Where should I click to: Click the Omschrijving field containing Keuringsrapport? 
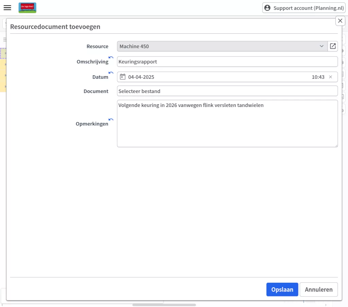tap(227, 62)
